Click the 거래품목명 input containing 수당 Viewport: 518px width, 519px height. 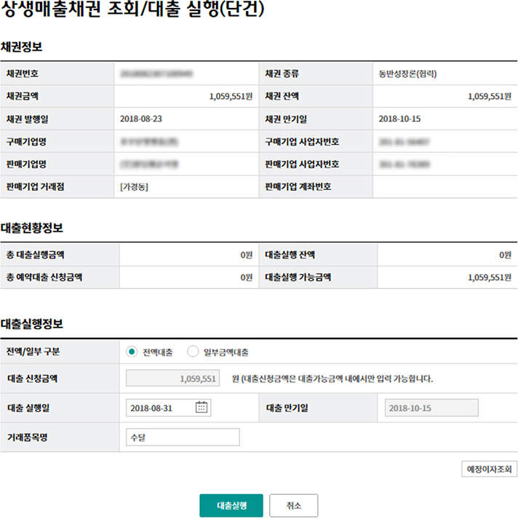[x=182, y=437]
